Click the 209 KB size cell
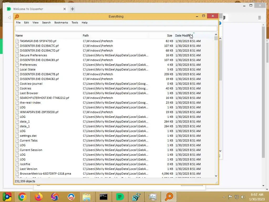The image size is (269, 202). coord(168,74)
